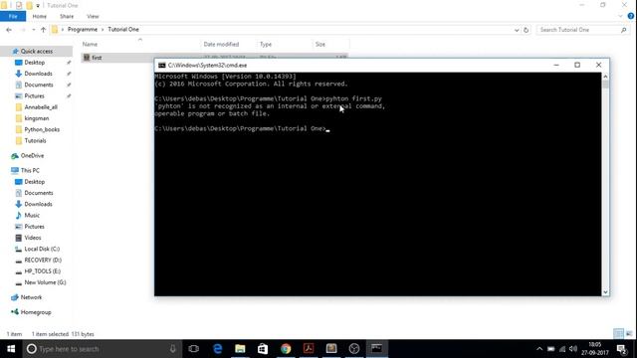Open Videos under This PC
Image resolution: width=637 pixels, height=358 pixels.
33,238
